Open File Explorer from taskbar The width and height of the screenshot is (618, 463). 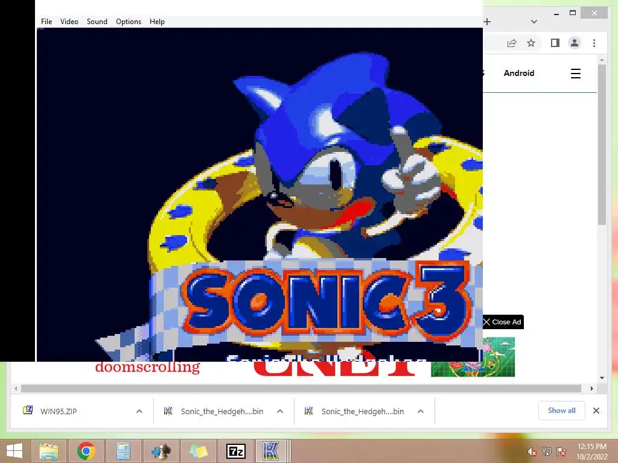pos(49,451)
